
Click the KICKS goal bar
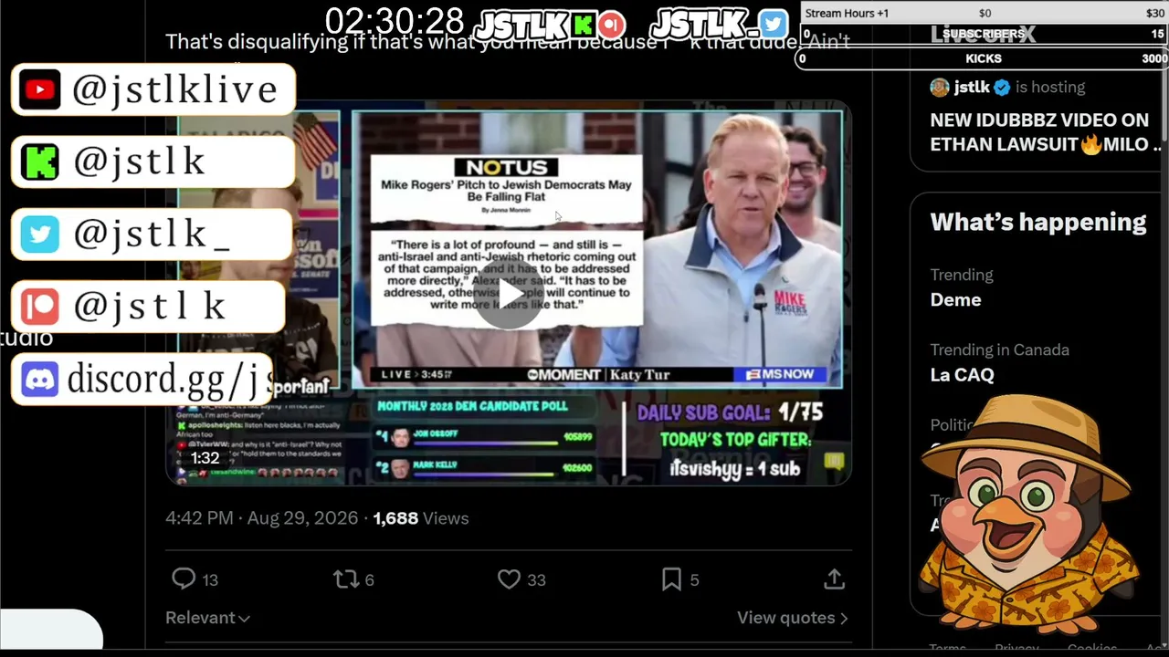coord(984,58)
